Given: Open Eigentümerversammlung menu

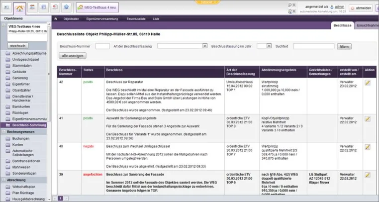Looking at the screenshot, I should [102, 19].
